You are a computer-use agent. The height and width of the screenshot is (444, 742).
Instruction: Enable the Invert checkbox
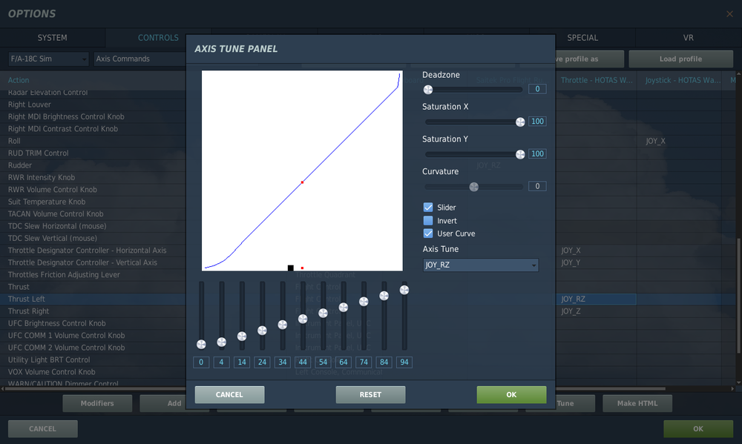point(428,220)
